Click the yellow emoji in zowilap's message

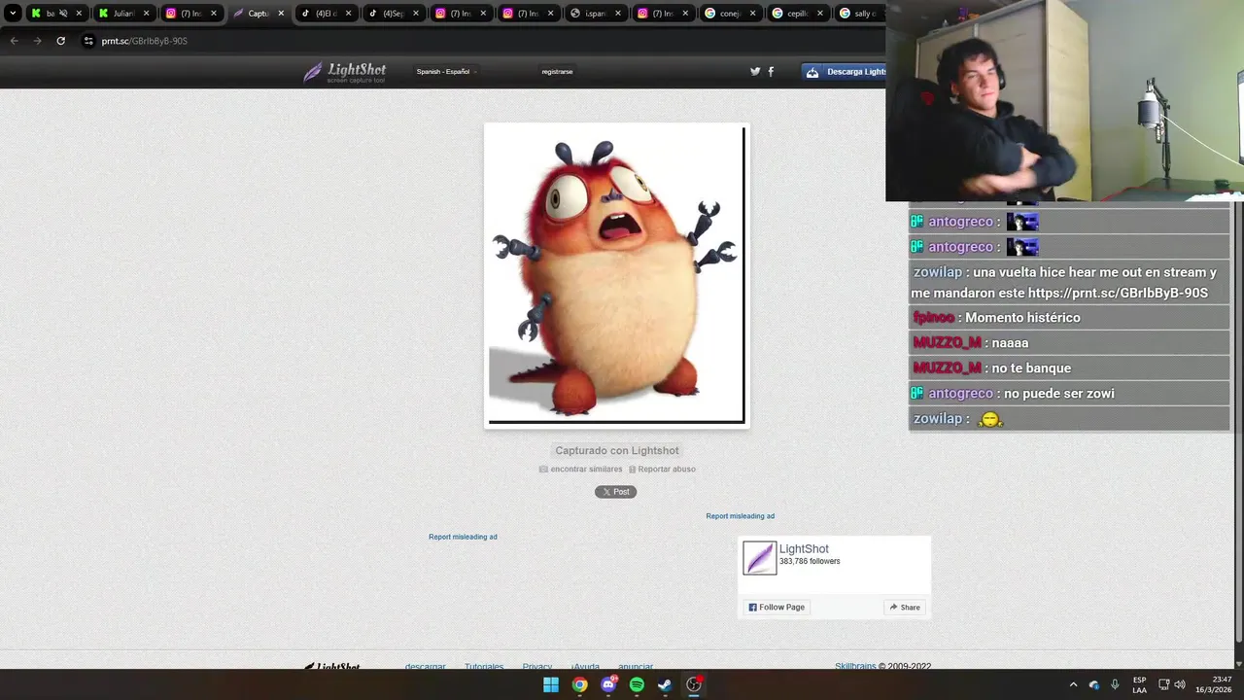click(x=989, y=420)
